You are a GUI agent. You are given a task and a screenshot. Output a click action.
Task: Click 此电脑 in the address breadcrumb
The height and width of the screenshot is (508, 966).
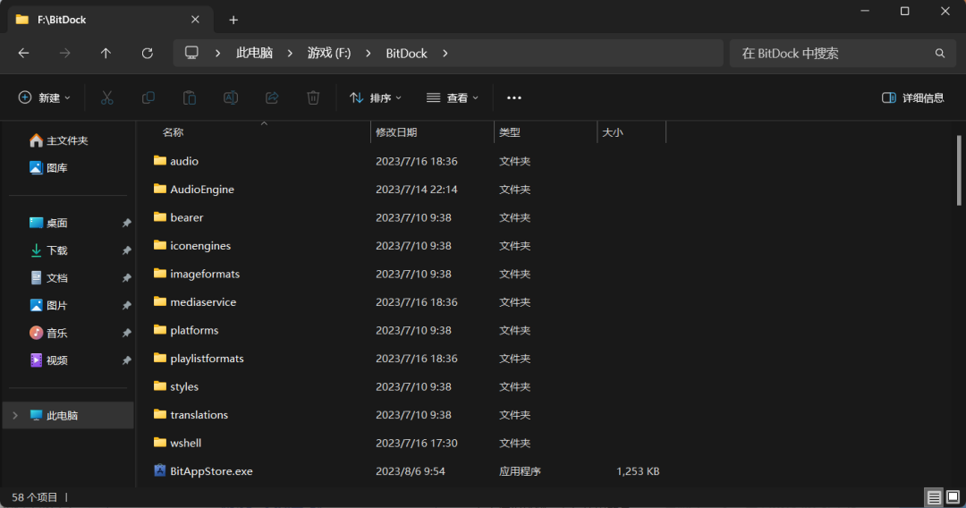[254, 54]
